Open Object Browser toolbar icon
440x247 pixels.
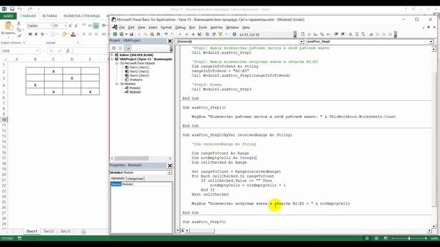point(220,34)
